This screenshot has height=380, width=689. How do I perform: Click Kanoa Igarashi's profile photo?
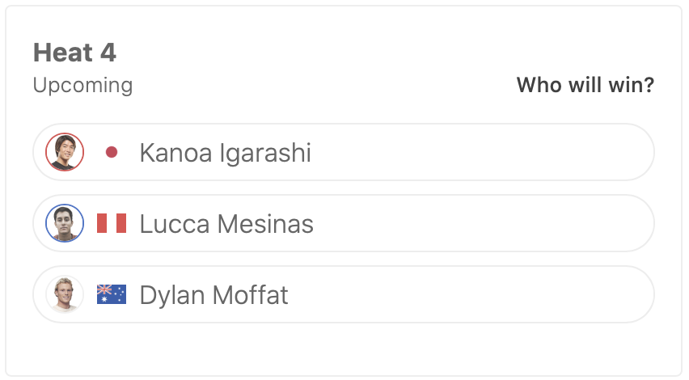point(65,152)
